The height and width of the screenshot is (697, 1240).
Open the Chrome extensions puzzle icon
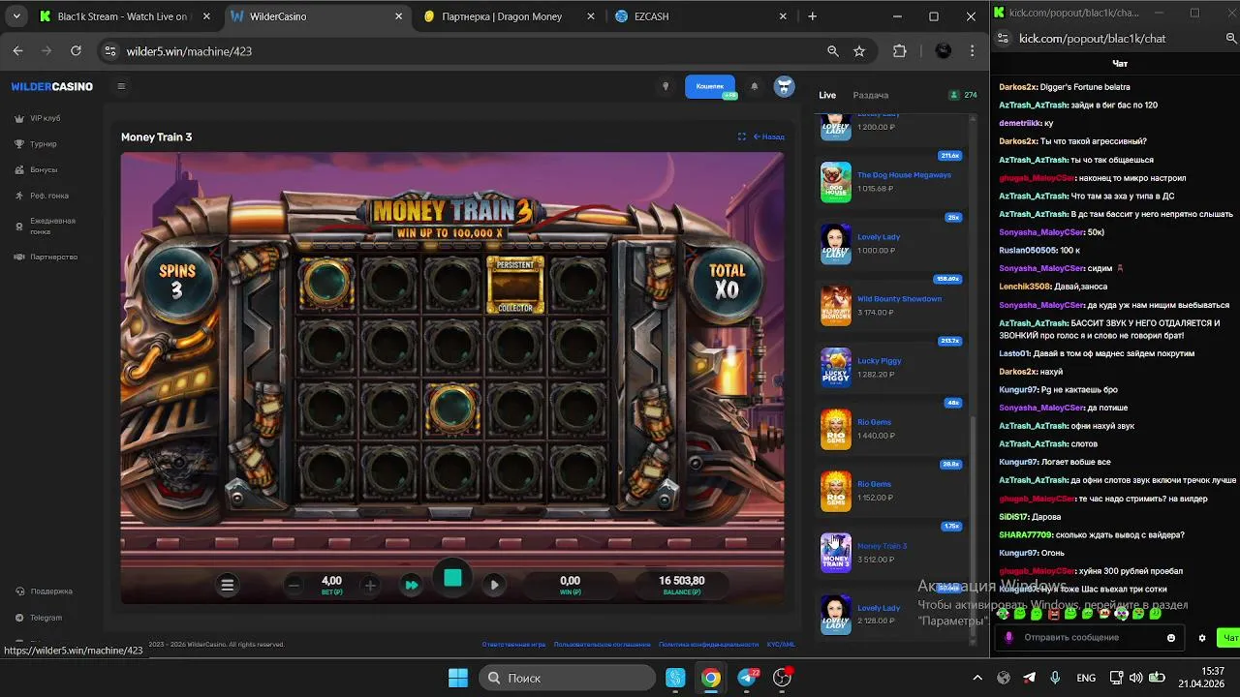[900, 51]
